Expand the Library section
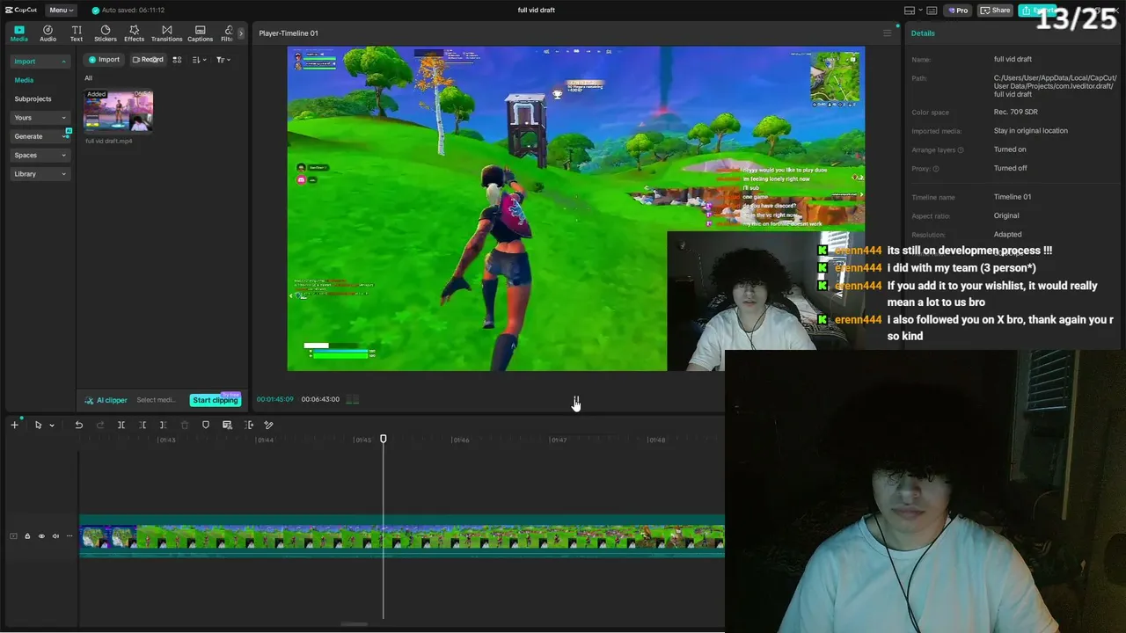 [40, 174]
